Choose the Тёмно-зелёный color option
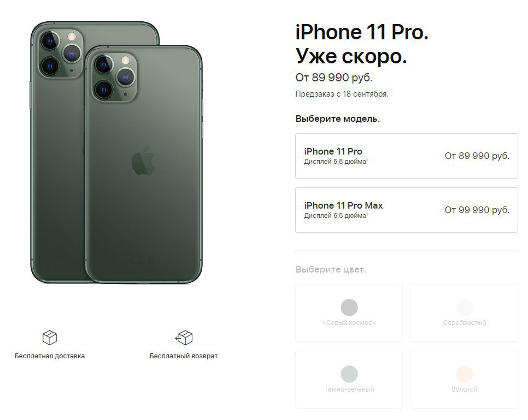The image size is (528, 420). click(x=349, y=380)
